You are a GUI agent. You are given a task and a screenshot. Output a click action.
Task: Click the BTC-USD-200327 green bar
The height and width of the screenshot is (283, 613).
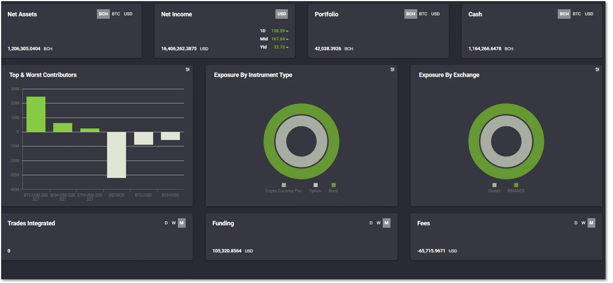(x=36, y=114)
